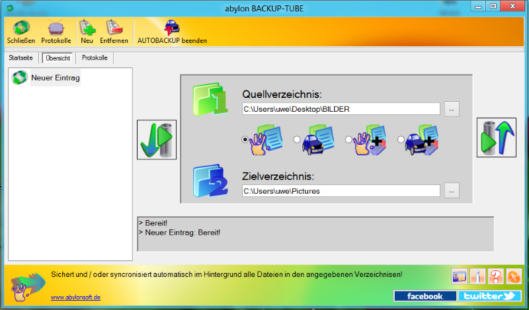Create a new entry with Neu icon

click(x=87, y=32)
